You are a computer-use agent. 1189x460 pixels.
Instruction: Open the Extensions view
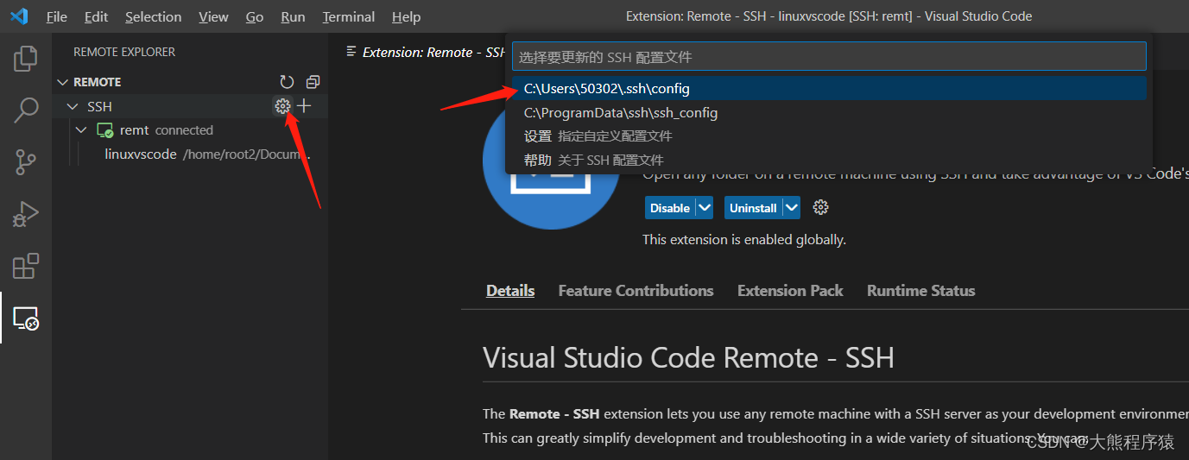26,266
